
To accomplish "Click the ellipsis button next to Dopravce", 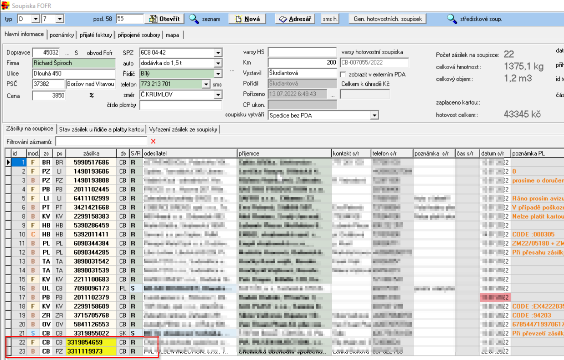I will (x=68, y=53).
